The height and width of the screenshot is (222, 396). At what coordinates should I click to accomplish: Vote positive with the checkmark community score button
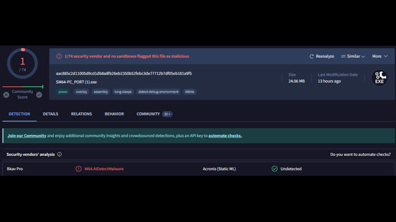[39, 94]
